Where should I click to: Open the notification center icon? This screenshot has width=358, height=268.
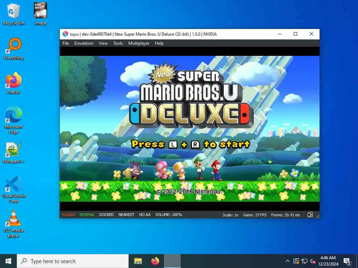point(347,261)
